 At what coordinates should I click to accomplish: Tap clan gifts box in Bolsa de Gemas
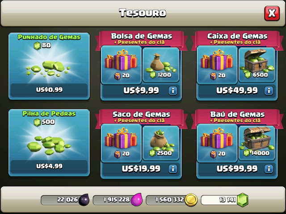pyautogui.click(x=121, y=65)
